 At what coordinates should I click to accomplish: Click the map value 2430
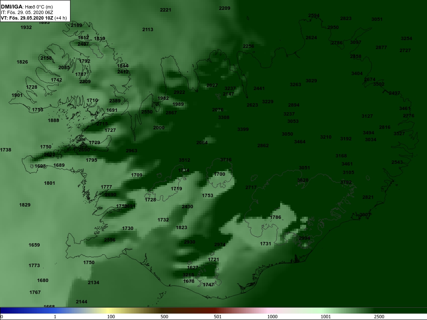(x=187, y=207)
